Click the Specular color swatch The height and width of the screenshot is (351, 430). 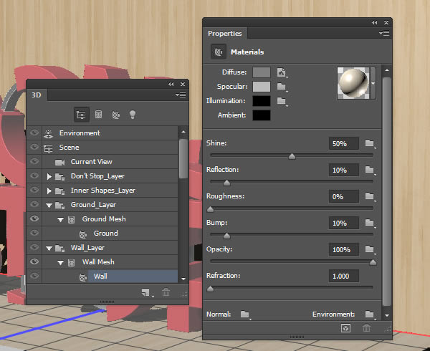click(x=262, y=87)
